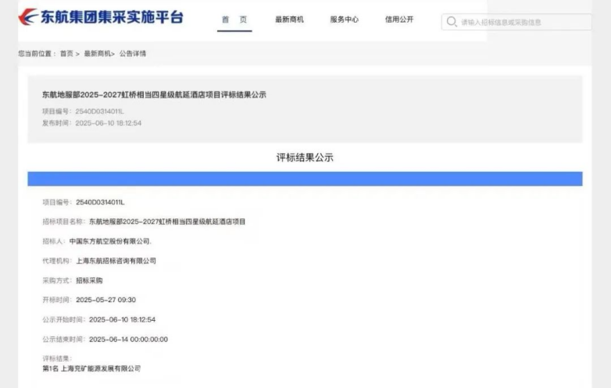The width and height of the screenshot is (611, 388).
Task: Open the 信用公开 navigation tab
Action: 399,20
